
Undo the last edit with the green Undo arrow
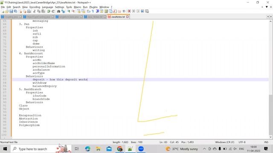click(x=49, y=11)
